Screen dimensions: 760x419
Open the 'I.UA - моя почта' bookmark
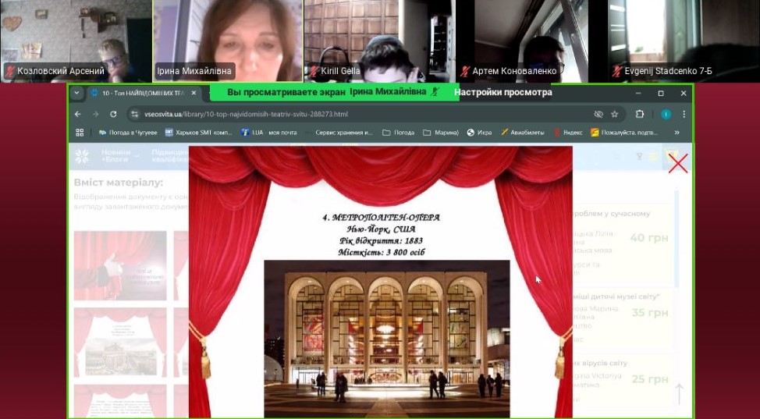click(x=269, y=133)
